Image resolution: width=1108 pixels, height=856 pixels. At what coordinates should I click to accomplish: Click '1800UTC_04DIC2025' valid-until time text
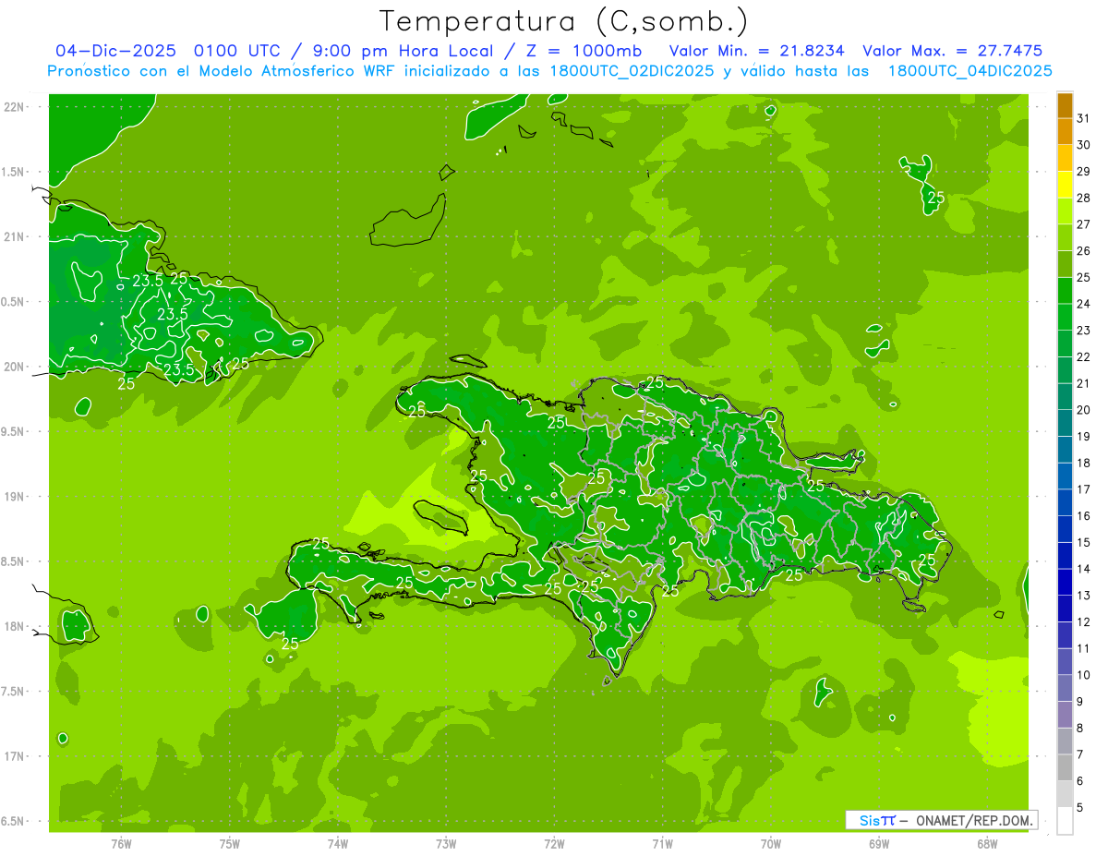tap(969, 71)
